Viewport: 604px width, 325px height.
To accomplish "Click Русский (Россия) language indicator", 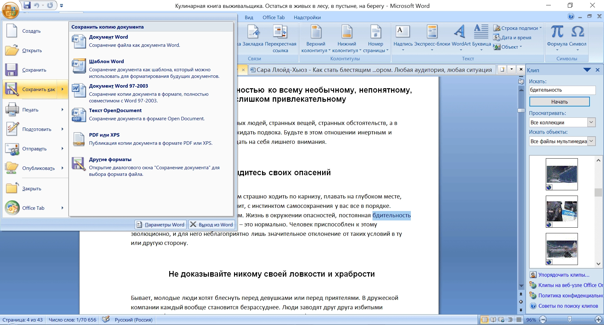I will pos(133,320).
